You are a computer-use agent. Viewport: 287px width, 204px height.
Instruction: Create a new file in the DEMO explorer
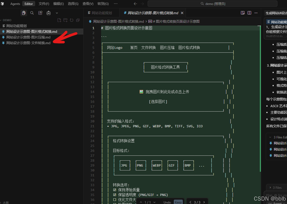coord(59,20)
